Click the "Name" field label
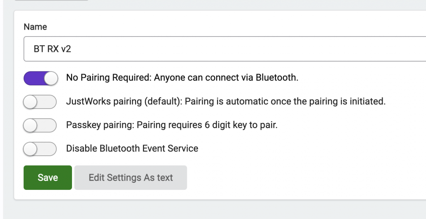 pos(35,27)
